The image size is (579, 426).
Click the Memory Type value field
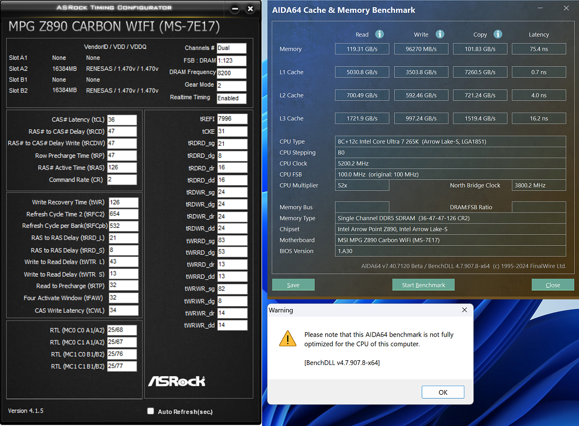click(451, 218)
